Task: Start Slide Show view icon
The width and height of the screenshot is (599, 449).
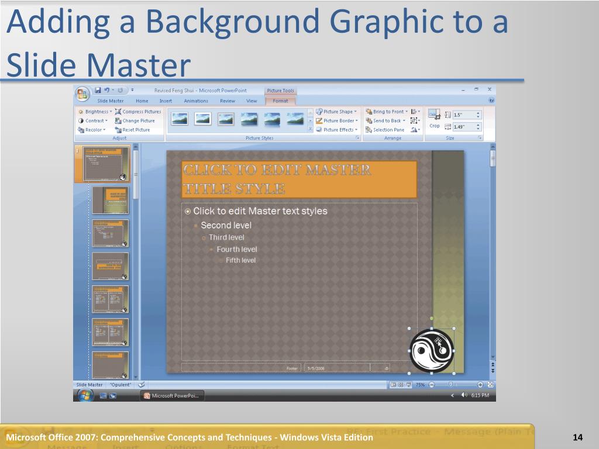Action: click(408, 385)
